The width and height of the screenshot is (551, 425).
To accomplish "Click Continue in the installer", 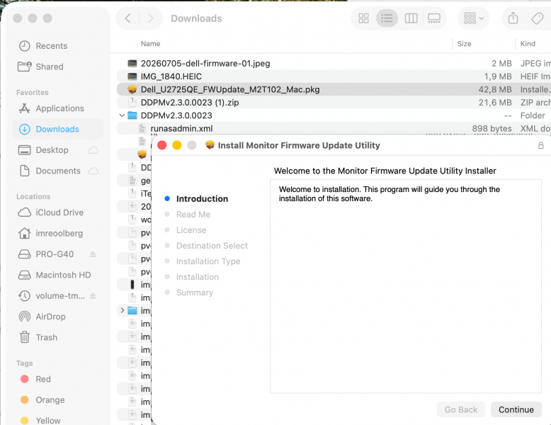I will coord(516,409).
